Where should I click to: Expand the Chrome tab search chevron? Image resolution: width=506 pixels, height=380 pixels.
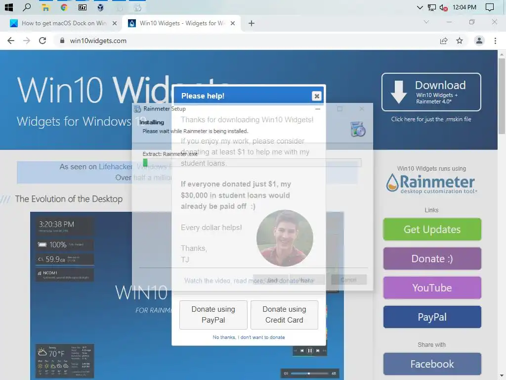426,22
